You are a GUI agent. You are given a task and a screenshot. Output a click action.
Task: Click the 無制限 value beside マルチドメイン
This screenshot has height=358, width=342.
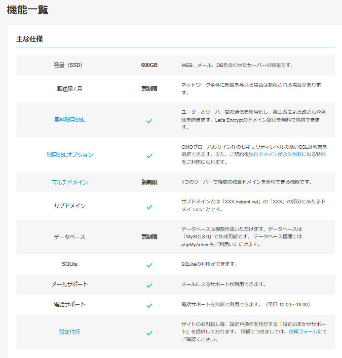click(149, 182)
